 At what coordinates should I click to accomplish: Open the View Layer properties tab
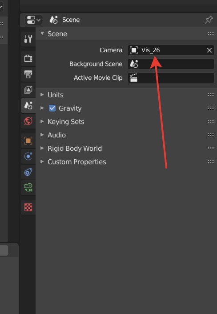point(28,90)
